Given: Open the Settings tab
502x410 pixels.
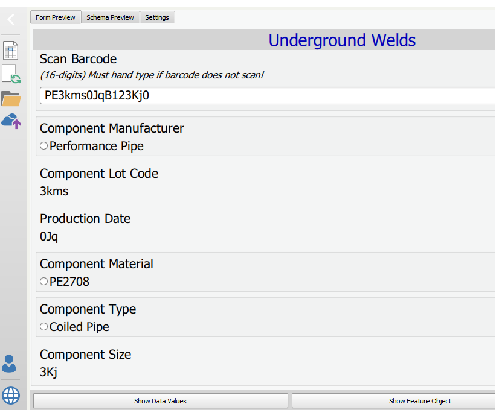Looking at the screenshot, I should tap(157, 17).
